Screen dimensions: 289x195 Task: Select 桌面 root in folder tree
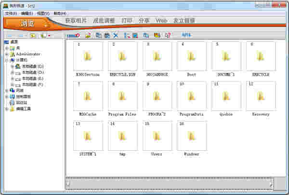[x=14, y=42]
